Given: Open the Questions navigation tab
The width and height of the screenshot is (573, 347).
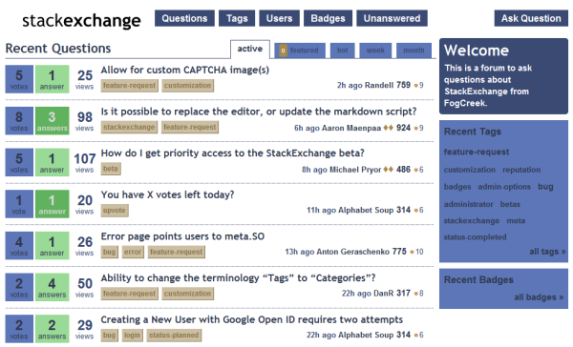Looking at the screenshot, I should click(x=184, y=18).
